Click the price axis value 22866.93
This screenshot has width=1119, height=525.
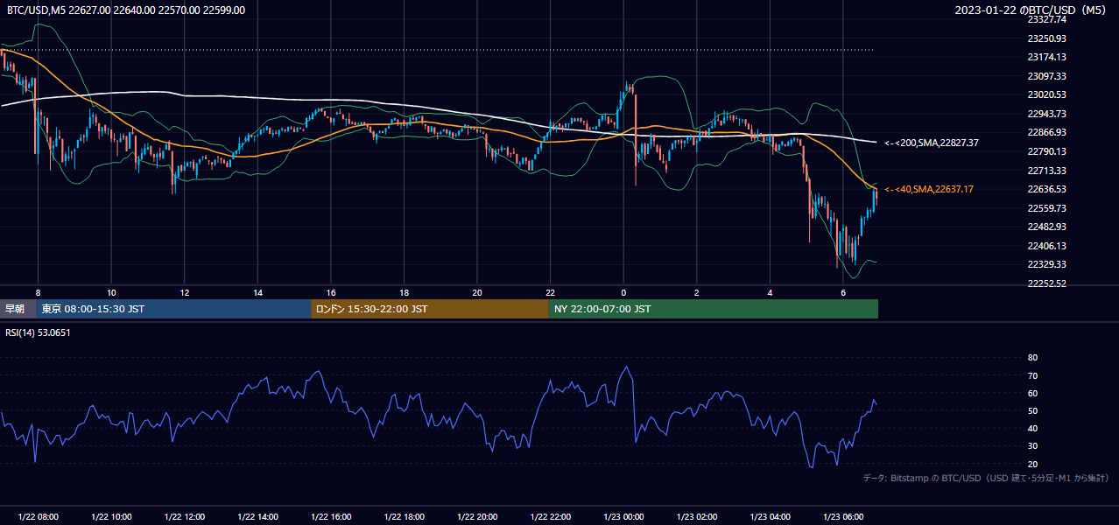(1046, 132)
